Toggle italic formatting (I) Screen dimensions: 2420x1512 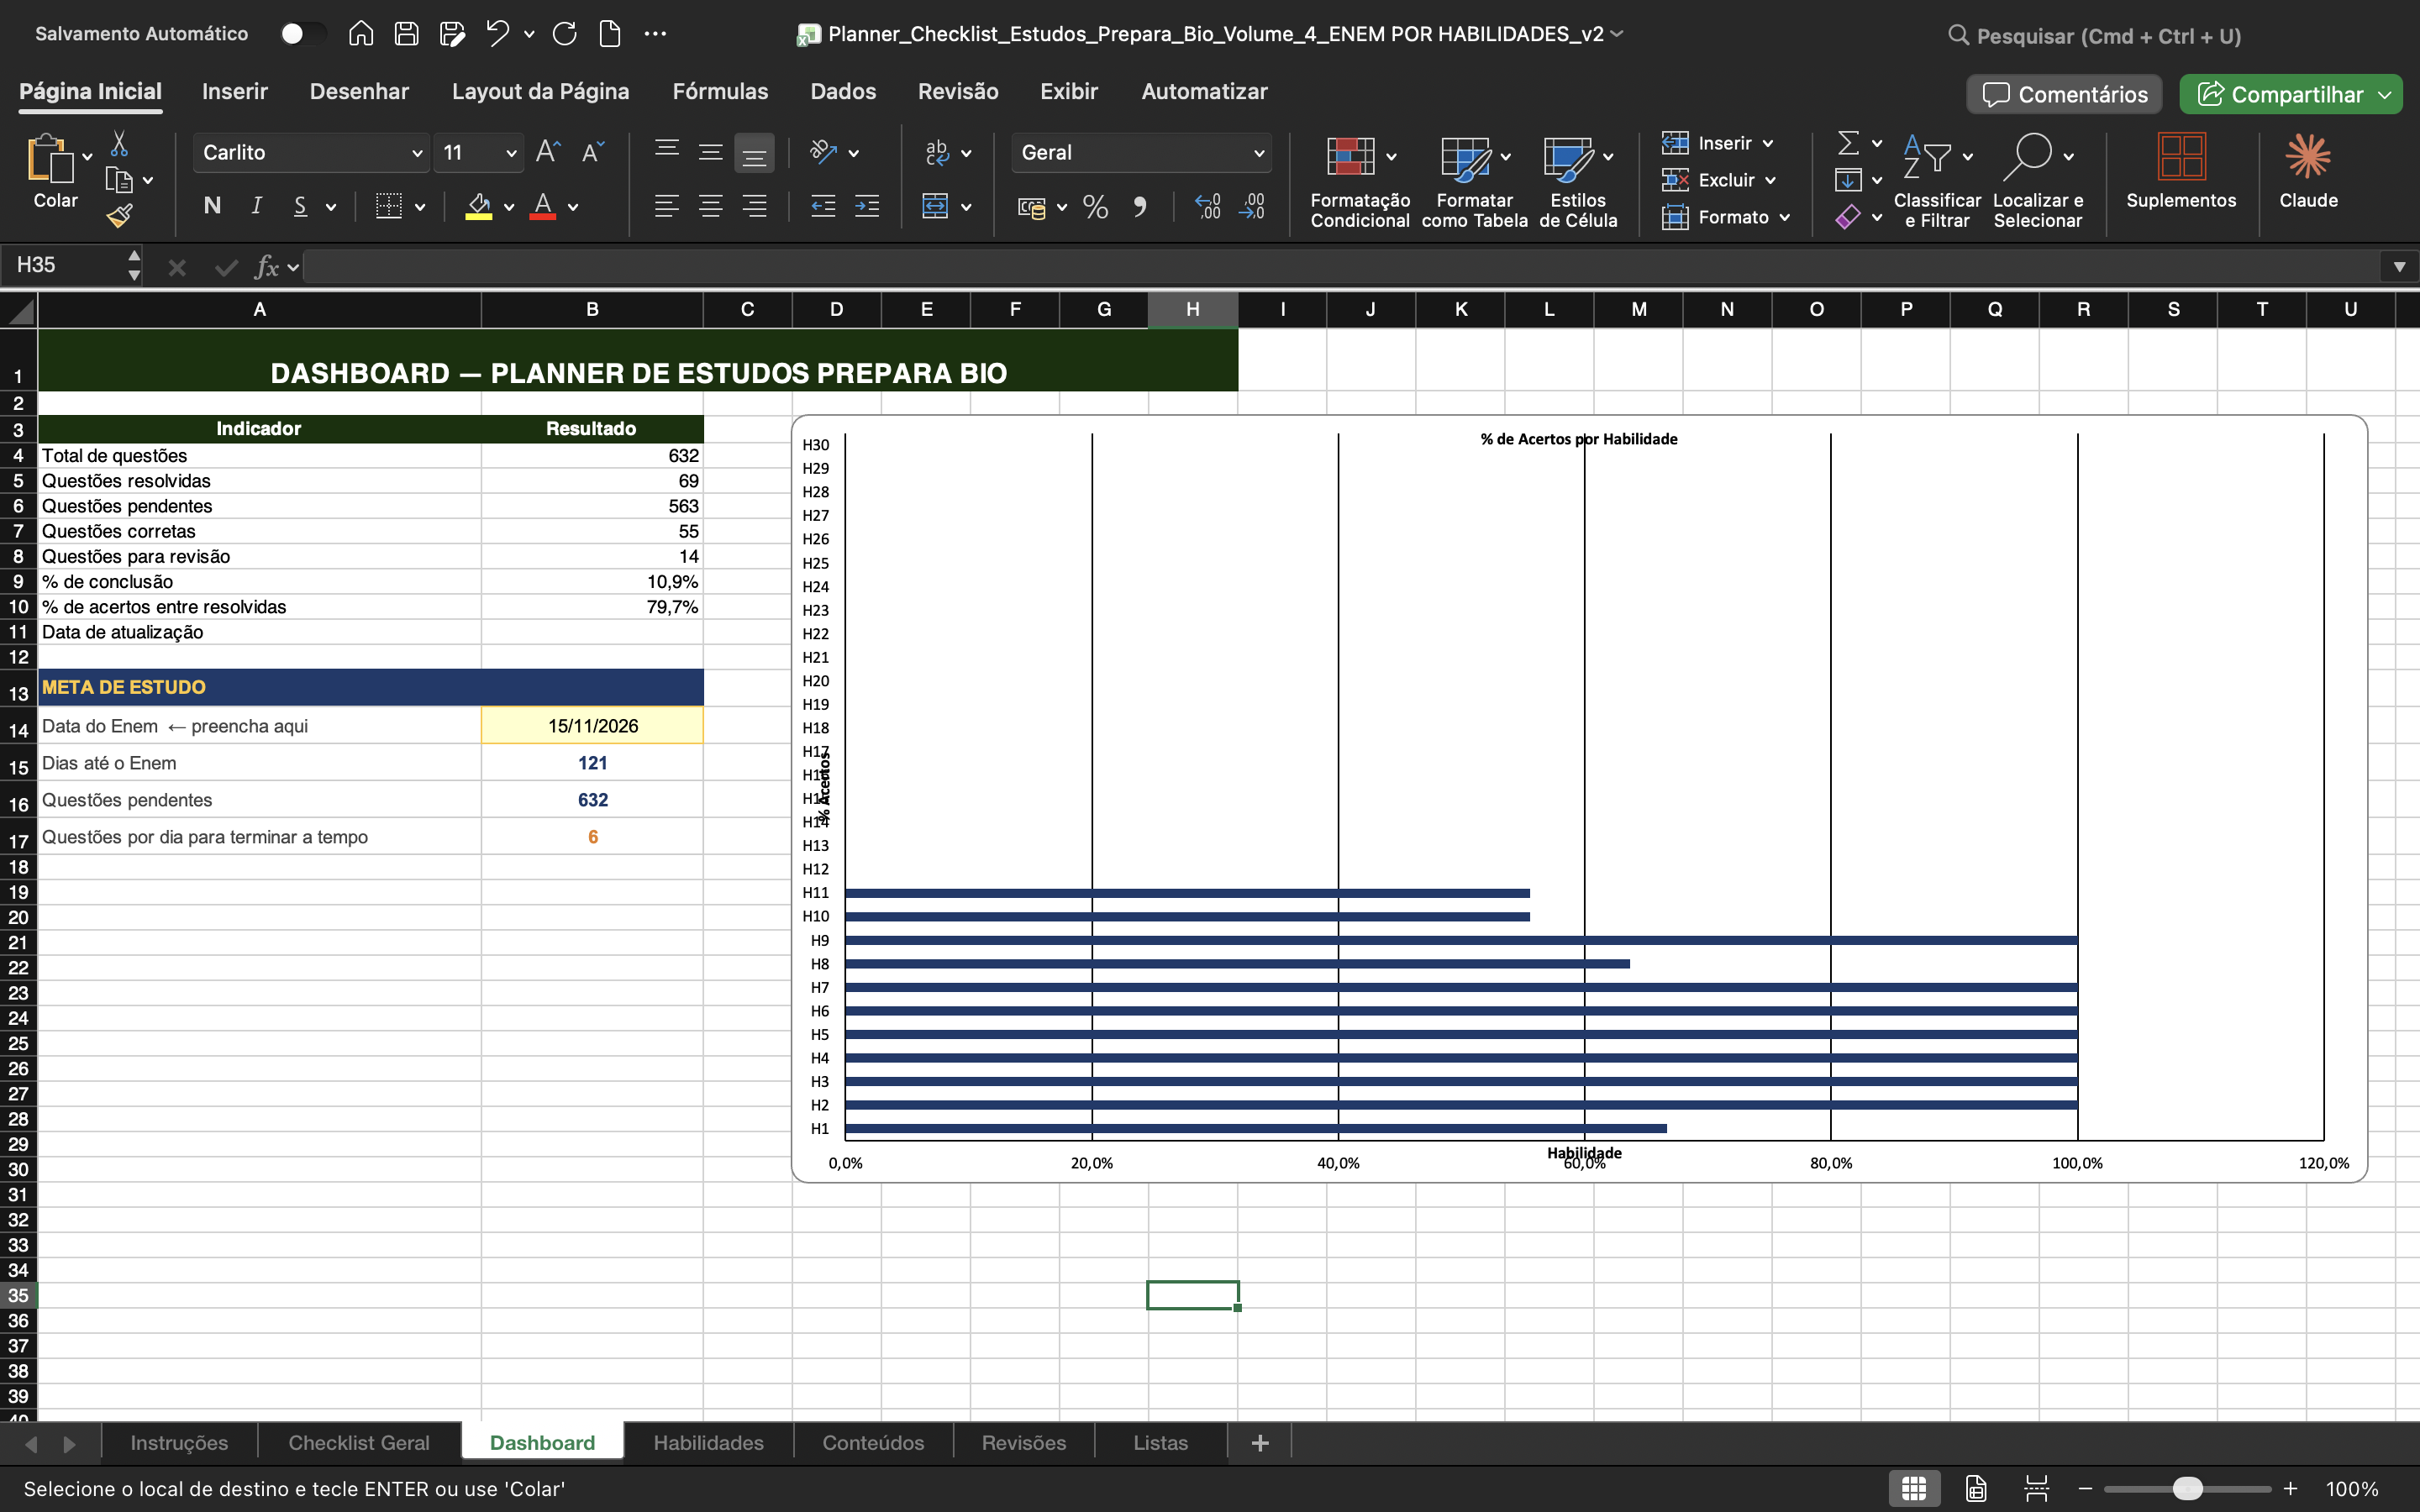(256, 206)
